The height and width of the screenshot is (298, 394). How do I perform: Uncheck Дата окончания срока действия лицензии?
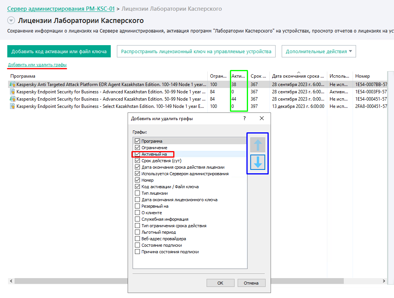[x=138, y=167]
